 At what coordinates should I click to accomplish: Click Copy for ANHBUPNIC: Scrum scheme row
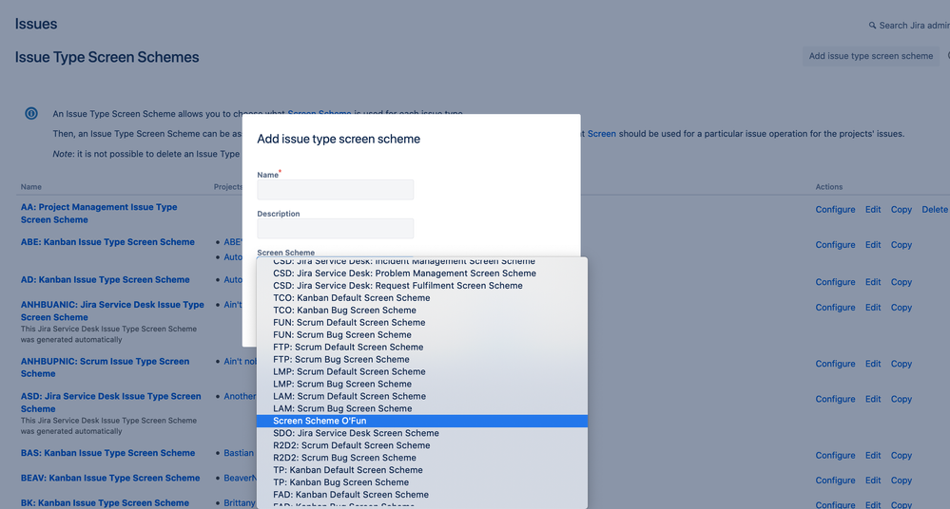click(901, 364)
